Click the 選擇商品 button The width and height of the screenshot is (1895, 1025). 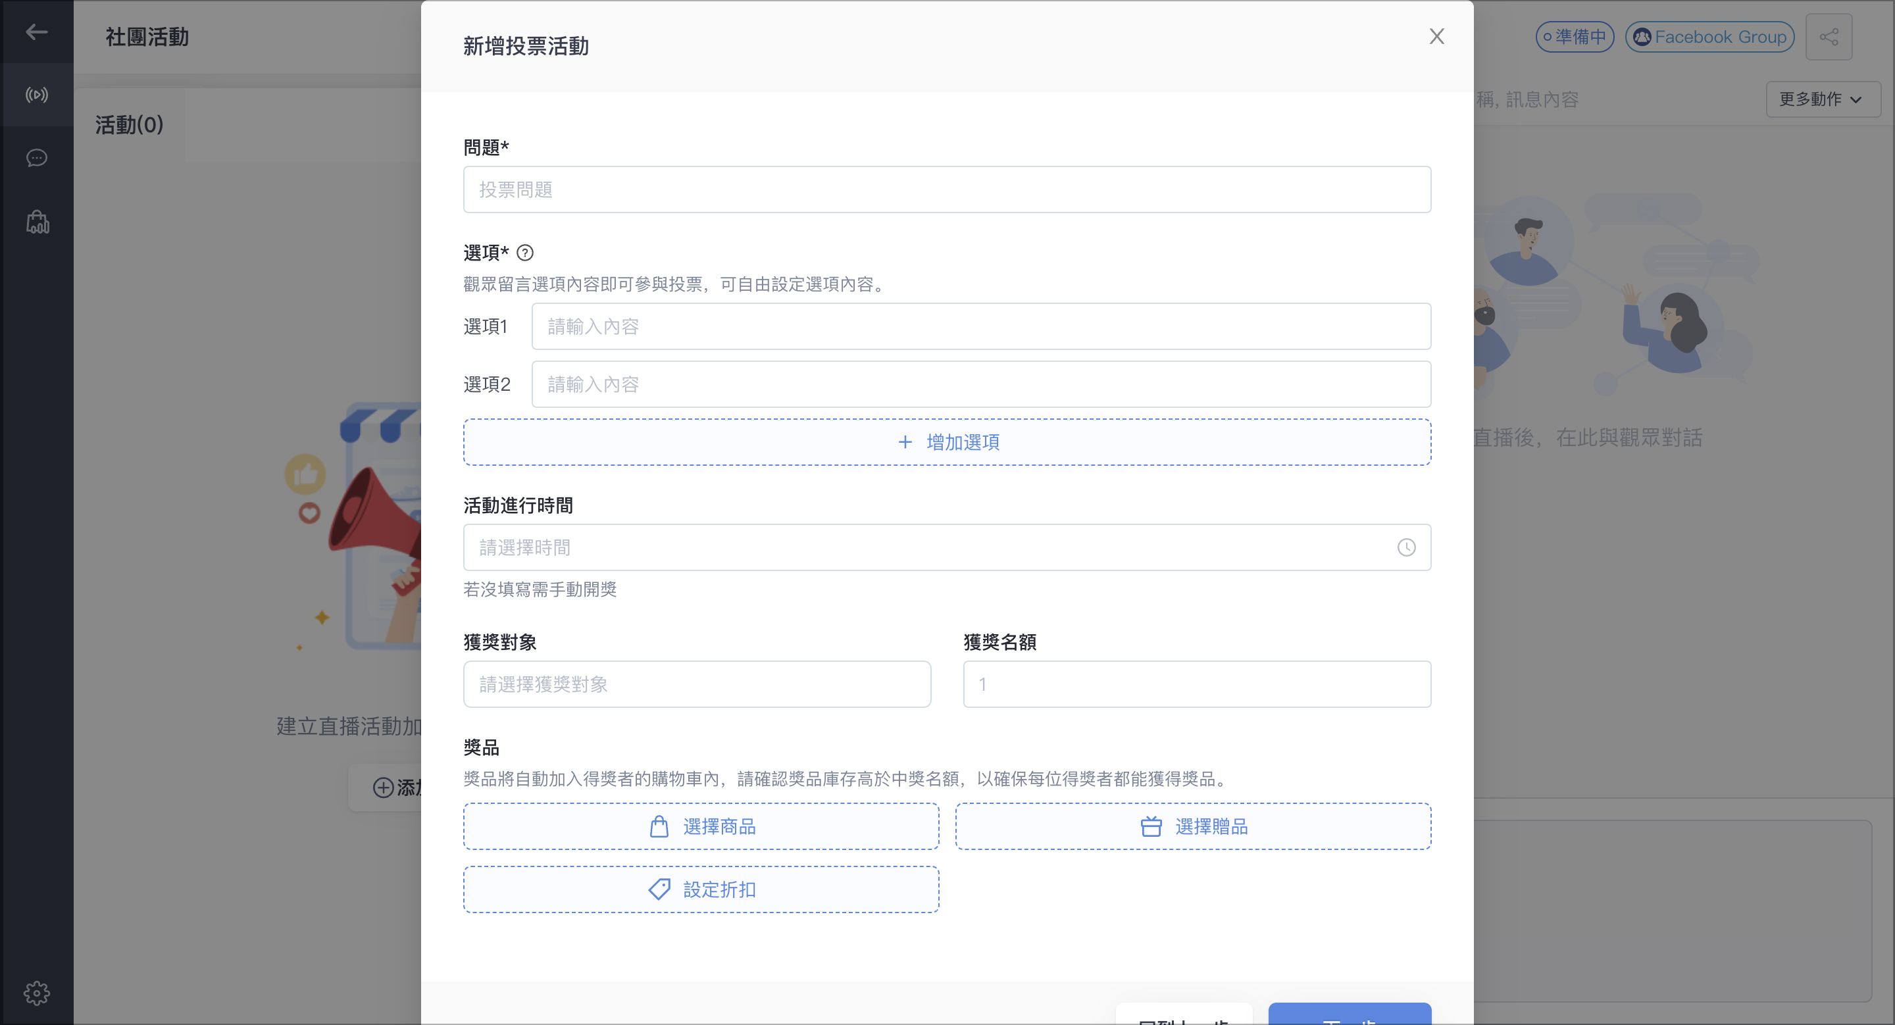(x=700, y=826)
